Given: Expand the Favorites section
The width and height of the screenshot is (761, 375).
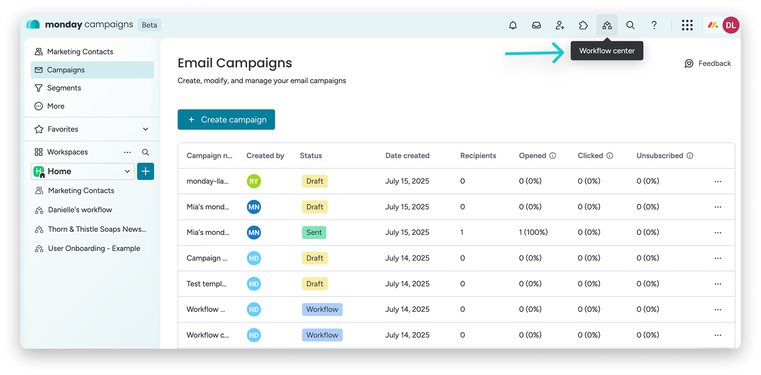Looking at the screenshot, I should coord(92,129).
